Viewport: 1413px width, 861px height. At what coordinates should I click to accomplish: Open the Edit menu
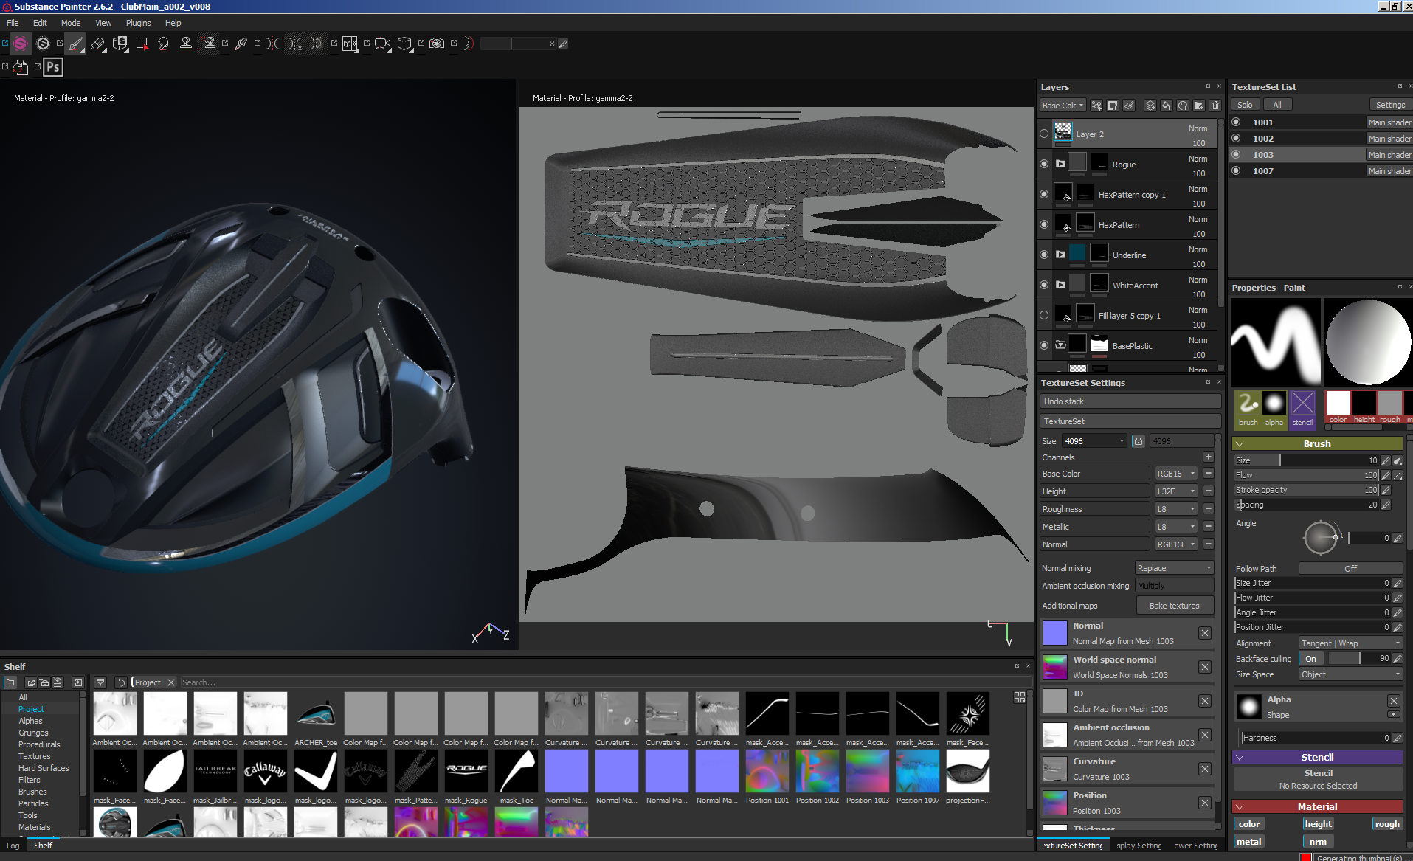pyautogui.click(x=40, y=23)
